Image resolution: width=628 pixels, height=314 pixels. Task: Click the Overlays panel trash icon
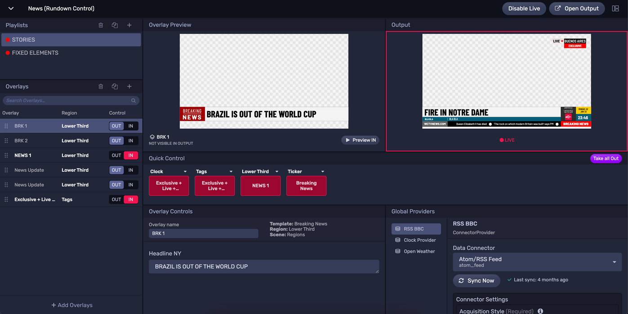(101, 87)
